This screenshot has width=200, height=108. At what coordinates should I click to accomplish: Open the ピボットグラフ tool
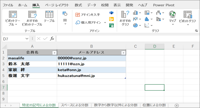187,18
